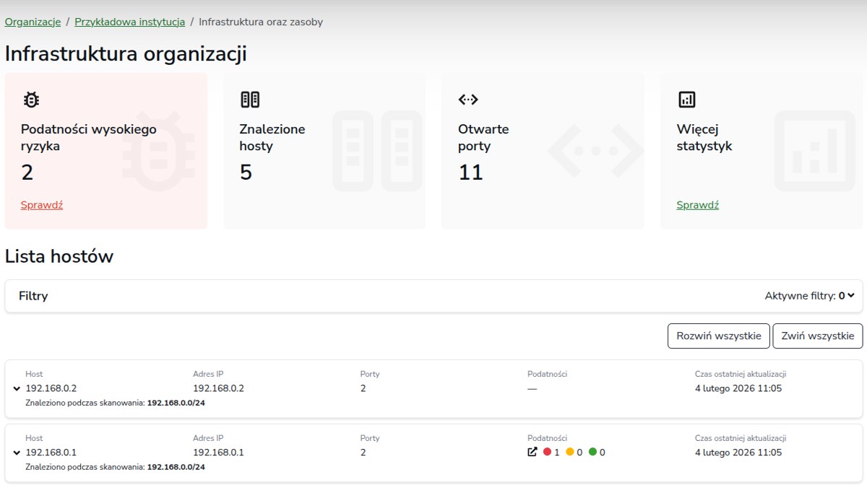Click Sprawdź under high-risk vulnerabilities
This screenshot has width=867, height=485.
[x=42, y=205]
